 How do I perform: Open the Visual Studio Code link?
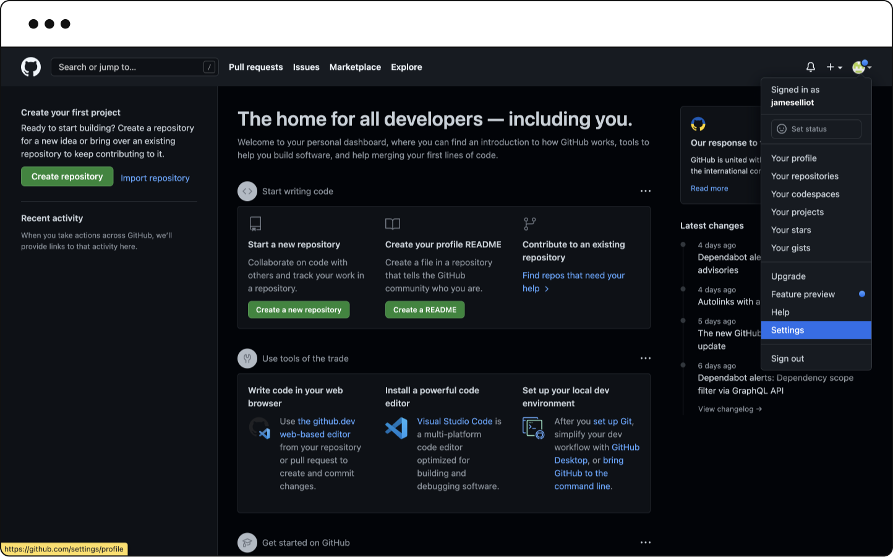pyautogui.click(x=455, y=421)
